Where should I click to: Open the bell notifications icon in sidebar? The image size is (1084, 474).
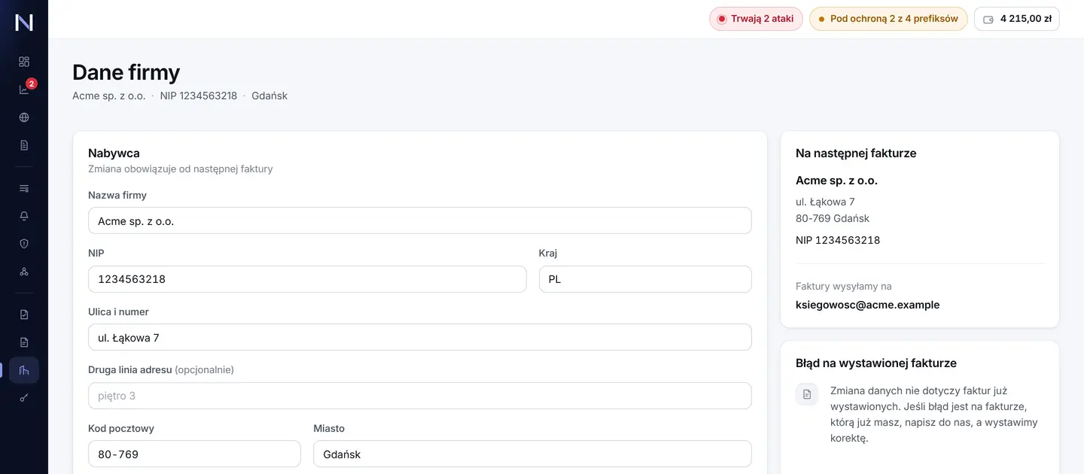click(24, 216)
